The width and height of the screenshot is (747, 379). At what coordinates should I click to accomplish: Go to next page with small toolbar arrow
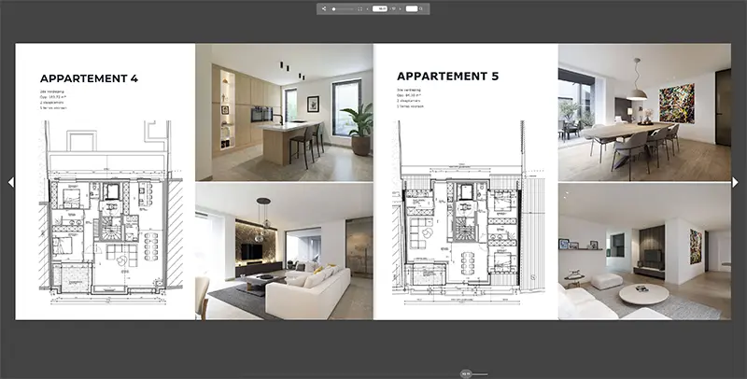click(400, 9)
